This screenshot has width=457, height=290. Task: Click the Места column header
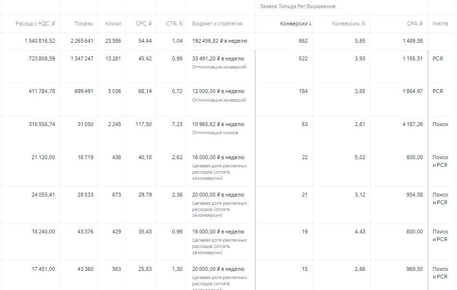(440, 23)
